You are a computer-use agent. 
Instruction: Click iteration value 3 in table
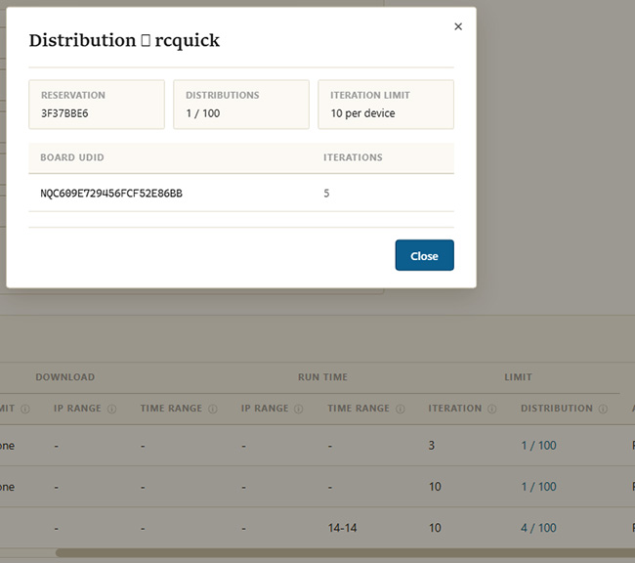432,446
